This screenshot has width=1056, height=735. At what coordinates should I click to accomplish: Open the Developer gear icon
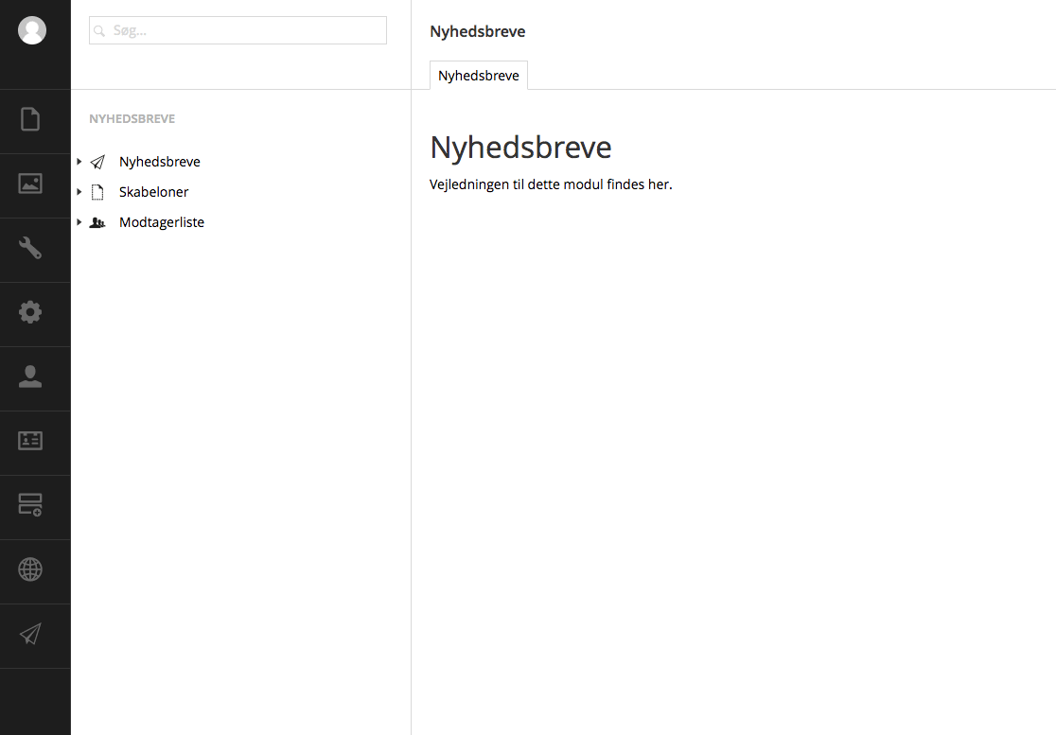pyautogui.click(x=30, y=312)
